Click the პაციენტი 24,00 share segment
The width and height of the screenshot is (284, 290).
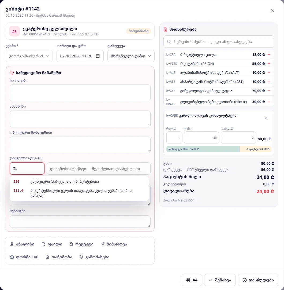256,149
